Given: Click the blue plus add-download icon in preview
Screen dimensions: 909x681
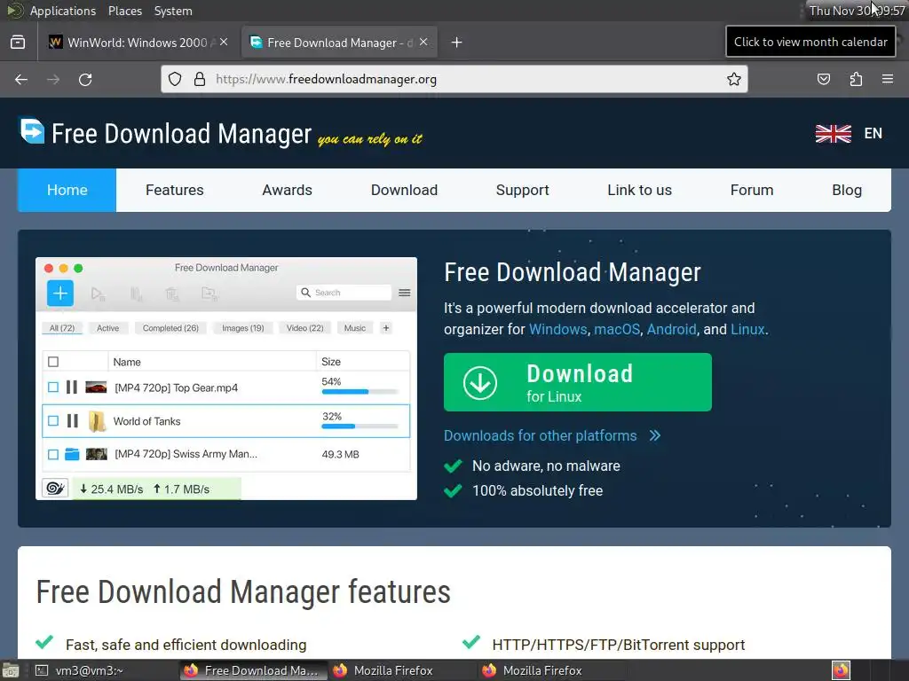Looking at the screenshot, I should click(60, 293).
